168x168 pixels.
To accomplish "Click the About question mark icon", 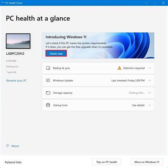I will 7,146.
